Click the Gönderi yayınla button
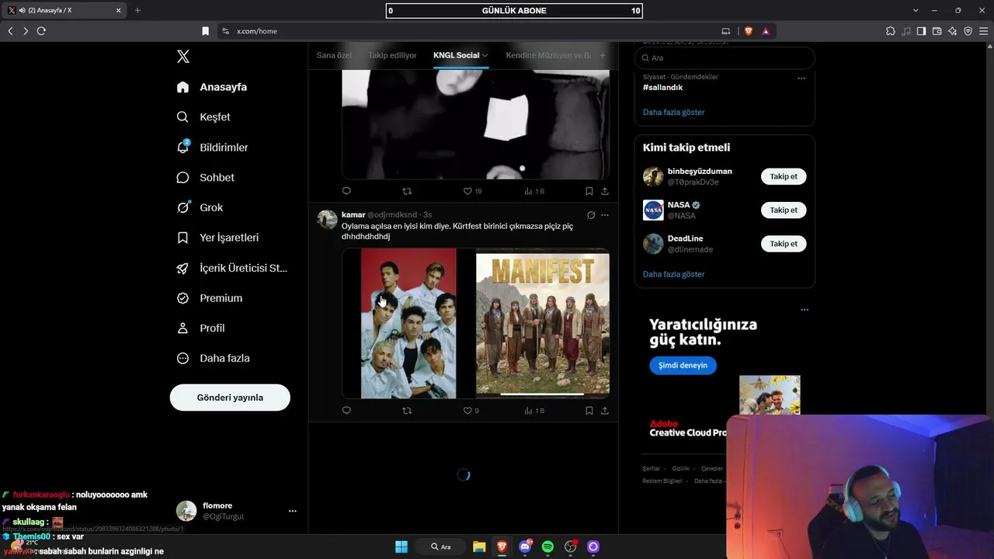Screen dimensions: 994x559 [230, 398]
